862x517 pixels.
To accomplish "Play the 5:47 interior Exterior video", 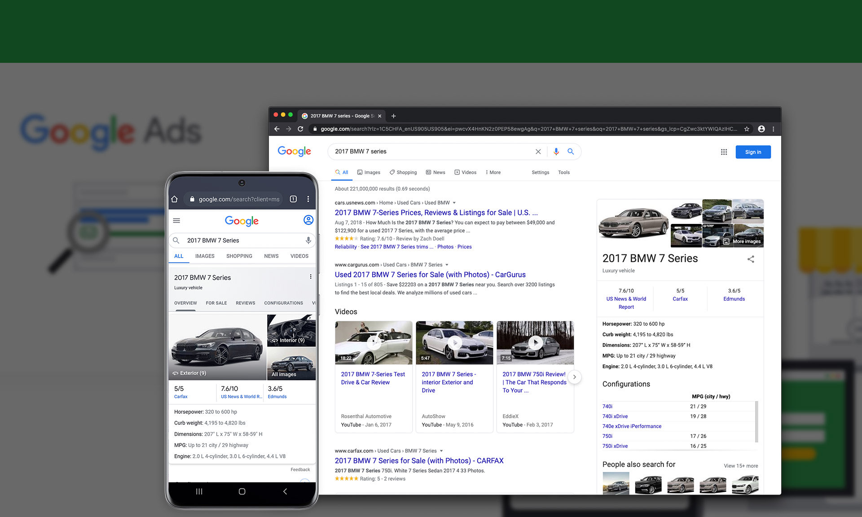I will (x=454, y=342).
